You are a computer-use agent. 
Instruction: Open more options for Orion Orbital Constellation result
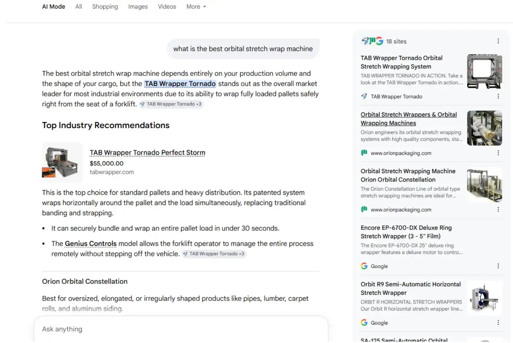[498, 209]
